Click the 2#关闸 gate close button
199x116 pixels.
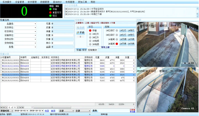[131, 44]
